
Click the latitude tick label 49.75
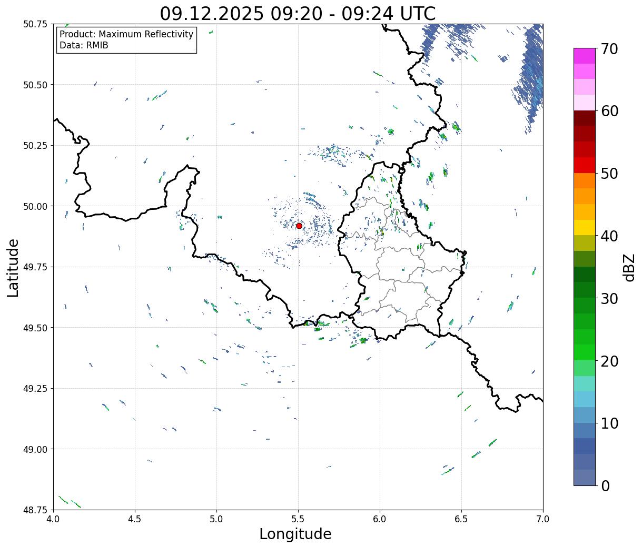pos(35,267)
